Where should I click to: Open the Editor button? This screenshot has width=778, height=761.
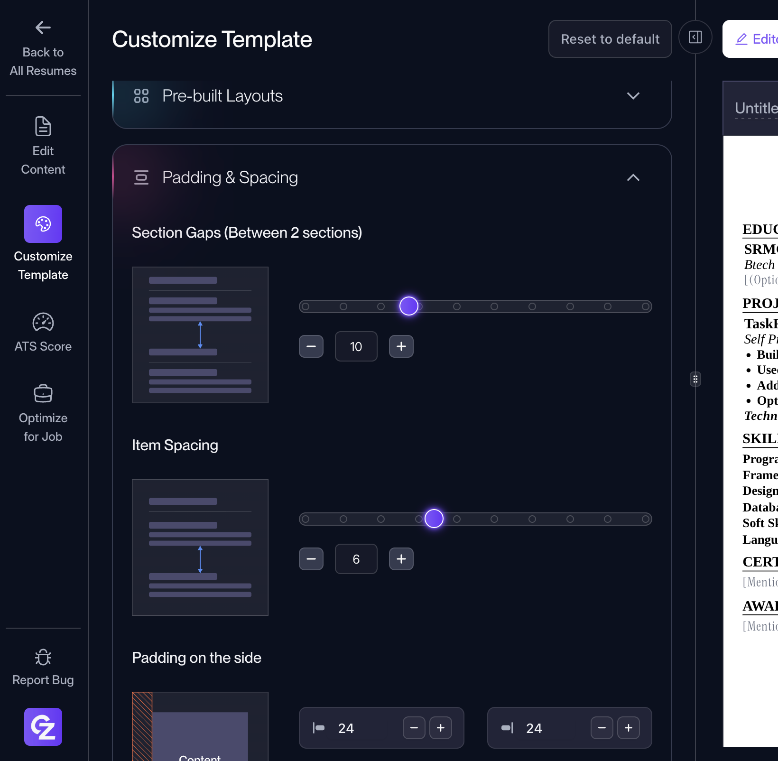pos(750,39)
